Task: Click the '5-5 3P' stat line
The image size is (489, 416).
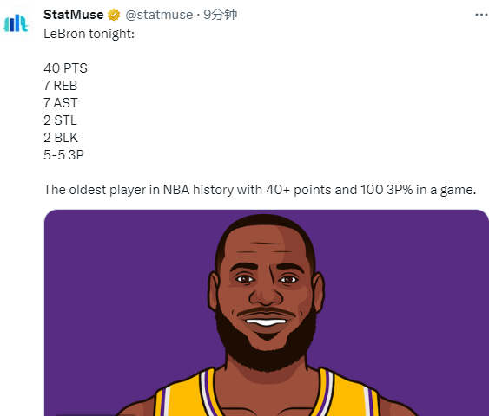Action: pyautogui.click(x=64, y=155)
